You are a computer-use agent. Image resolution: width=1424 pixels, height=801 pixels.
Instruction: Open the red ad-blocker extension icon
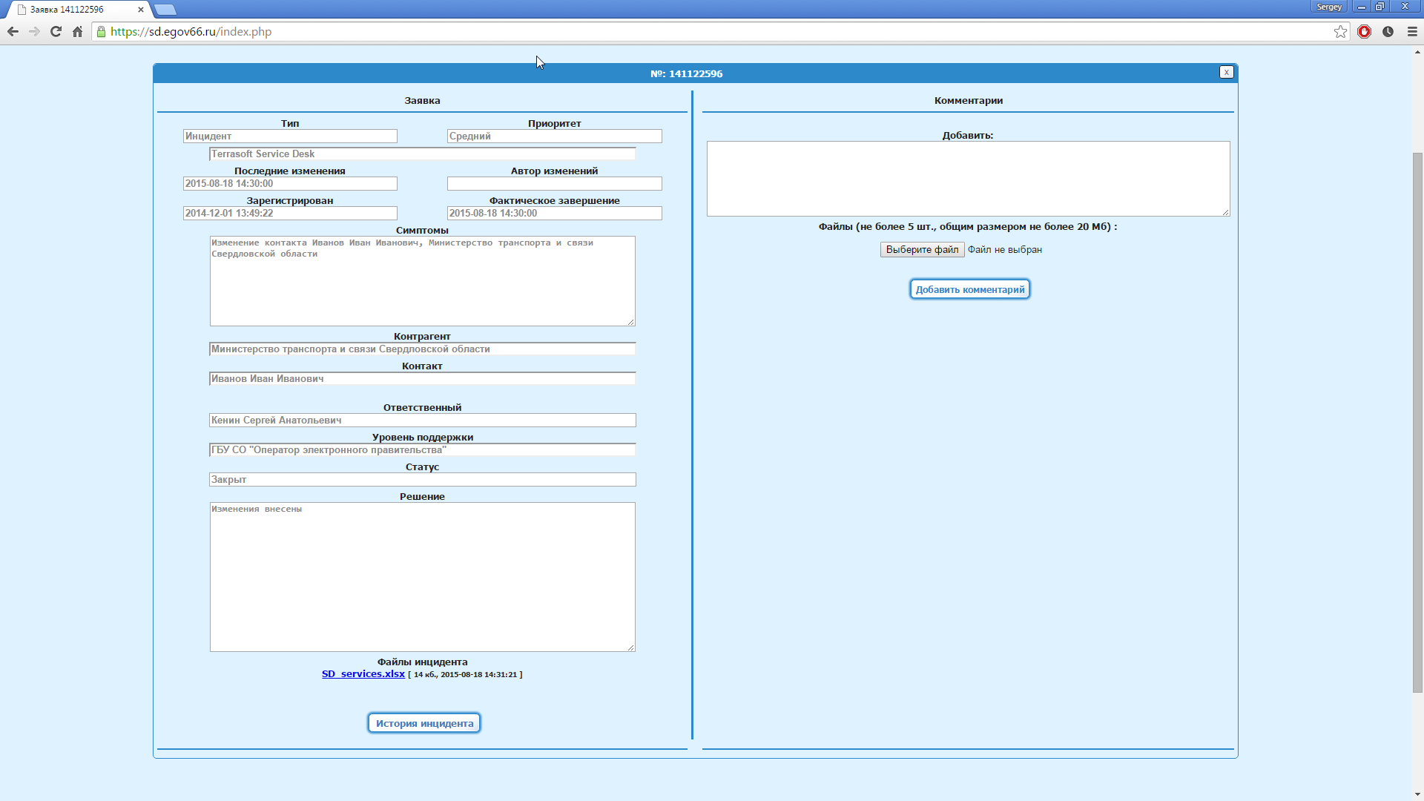(1364, 32)
